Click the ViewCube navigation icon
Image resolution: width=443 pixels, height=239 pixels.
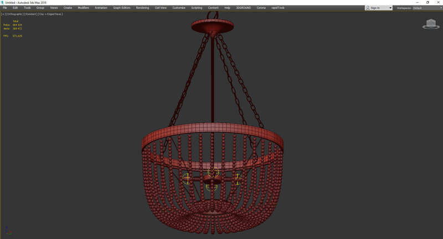click(x=431, y=24)
